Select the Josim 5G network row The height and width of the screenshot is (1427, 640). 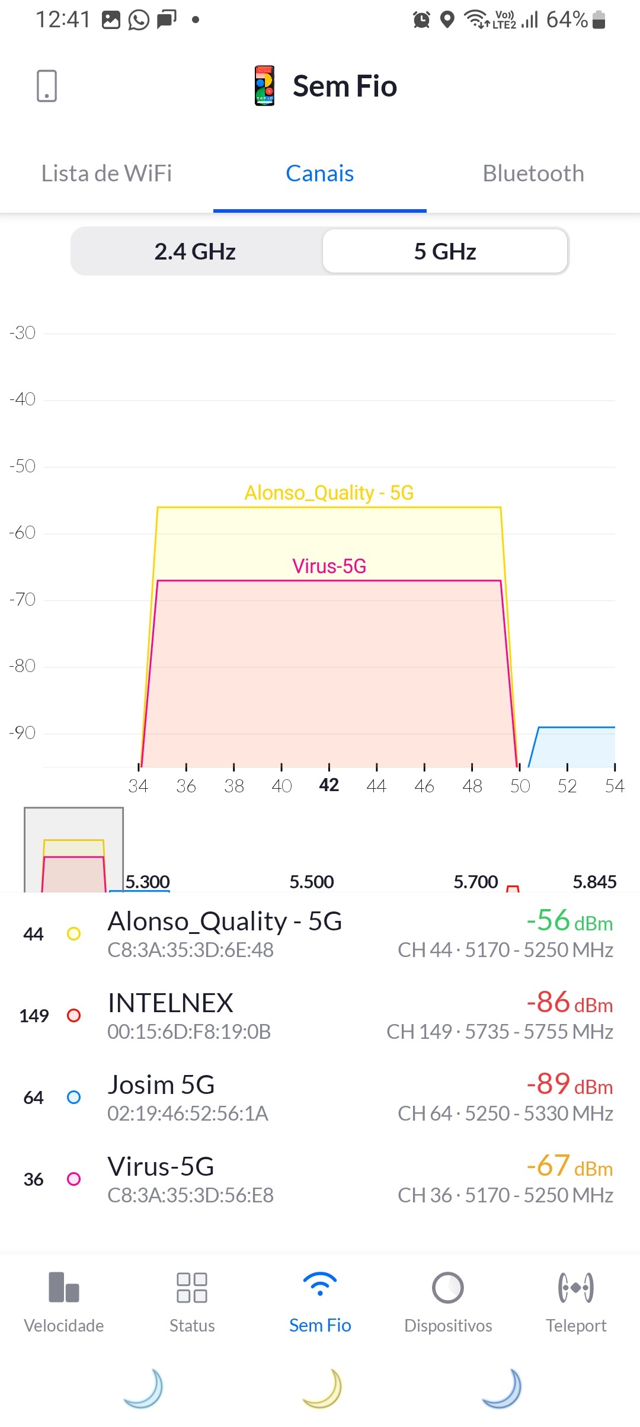(320, 1098)
